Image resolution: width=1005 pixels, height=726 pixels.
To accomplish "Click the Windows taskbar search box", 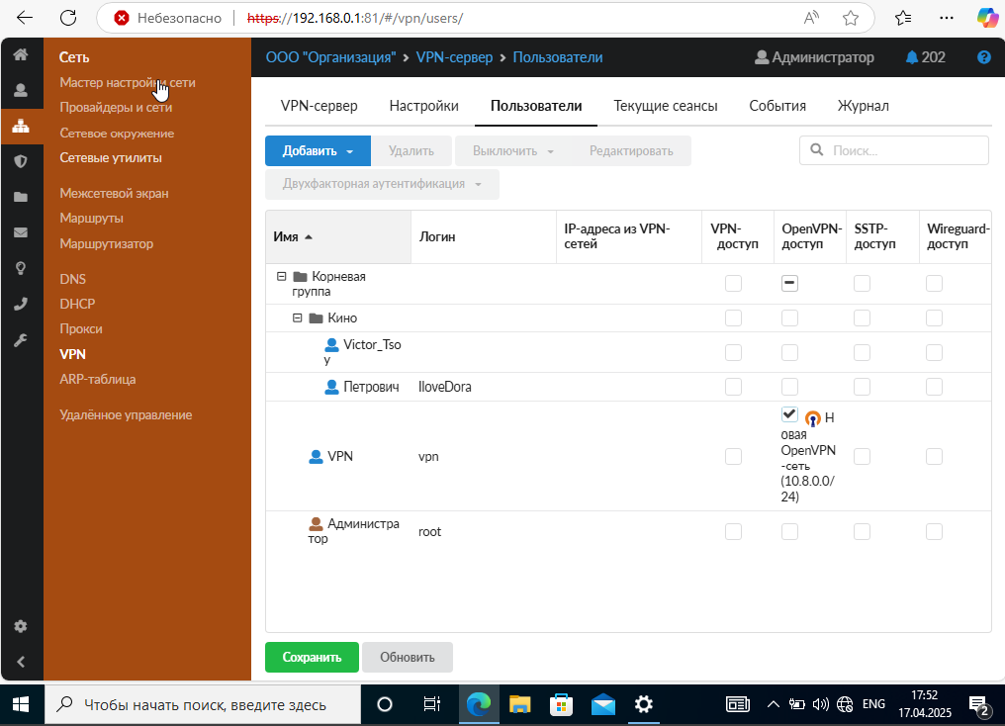I will [x=203, y=705].
